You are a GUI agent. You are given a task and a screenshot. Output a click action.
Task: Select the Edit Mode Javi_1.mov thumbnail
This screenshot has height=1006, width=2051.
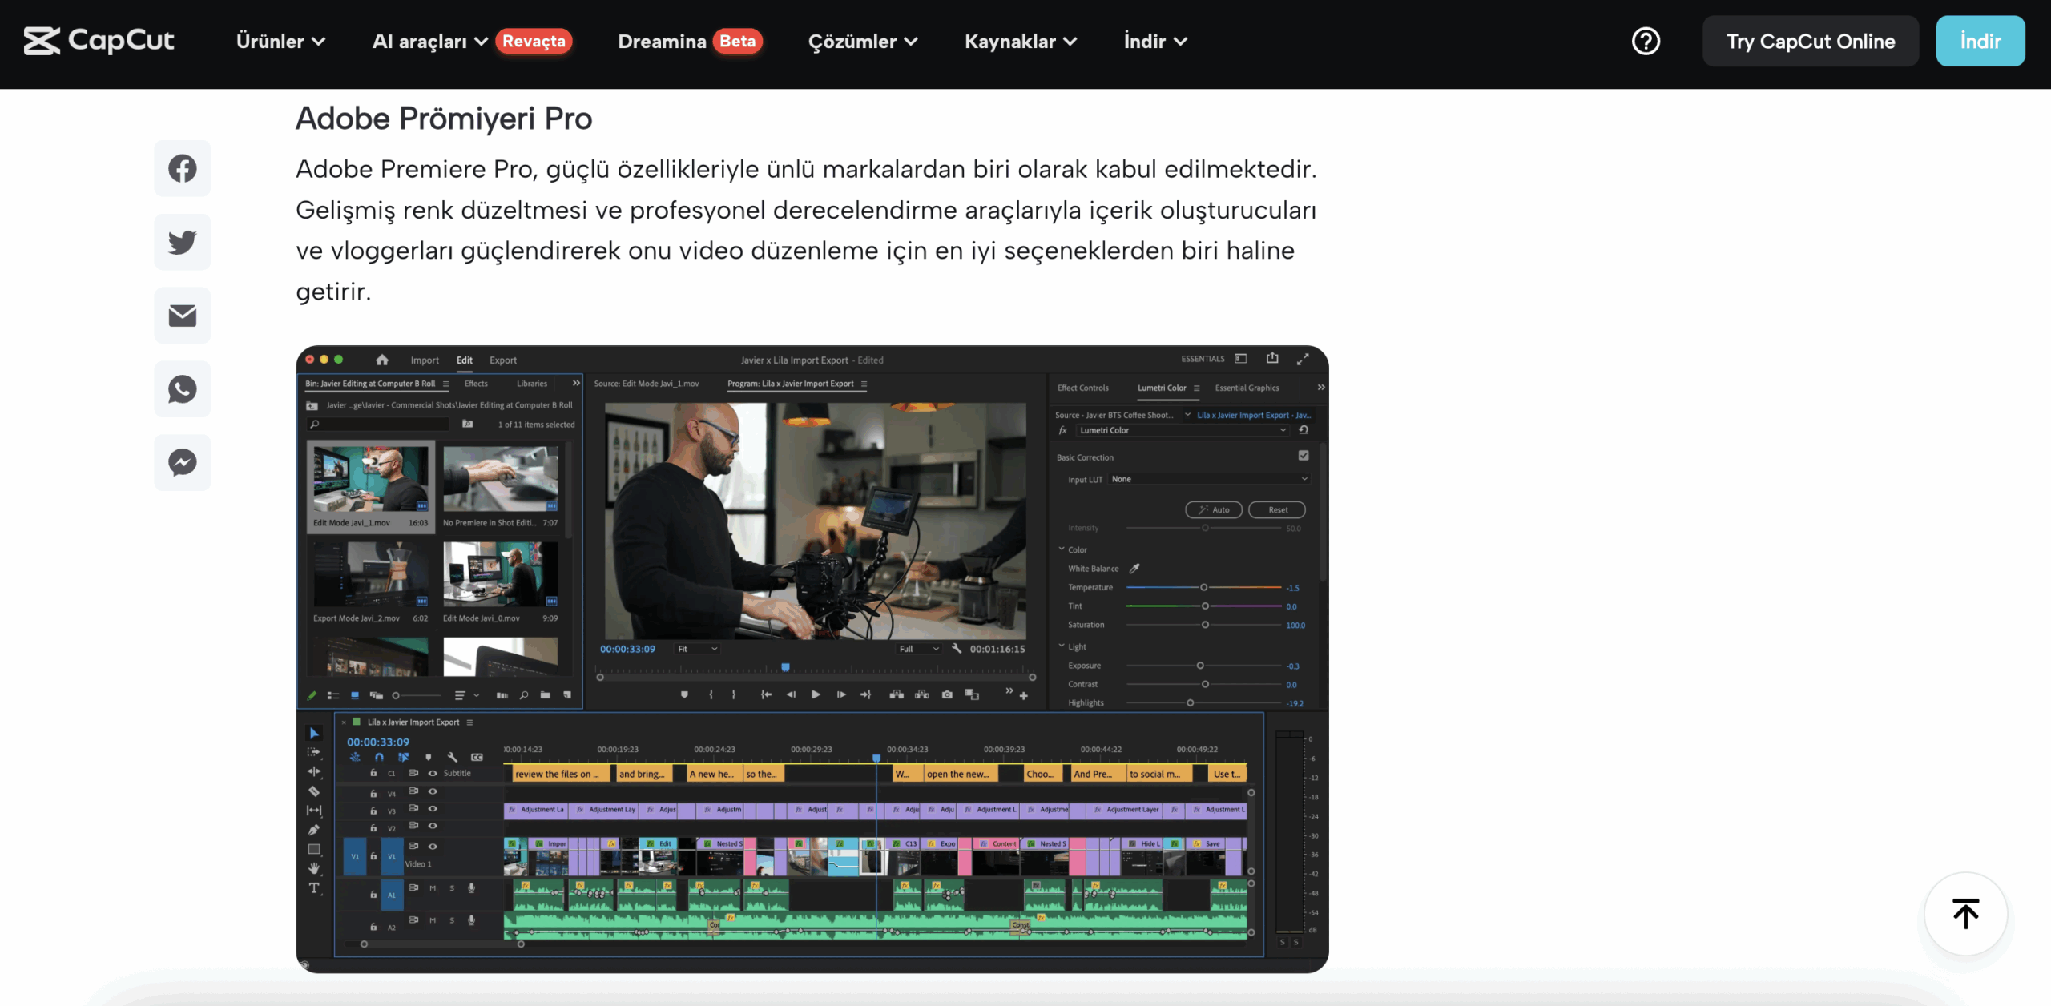pos(370,479)
